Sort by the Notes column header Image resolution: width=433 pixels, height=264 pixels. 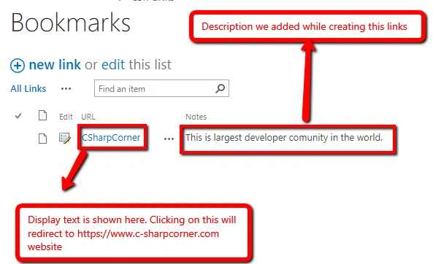pyautogui.click(x=196, y=117)
